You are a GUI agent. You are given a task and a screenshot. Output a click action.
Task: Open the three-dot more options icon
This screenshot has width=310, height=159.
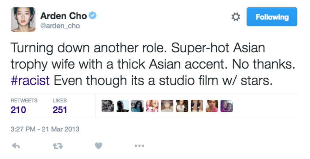coord(139,146)
